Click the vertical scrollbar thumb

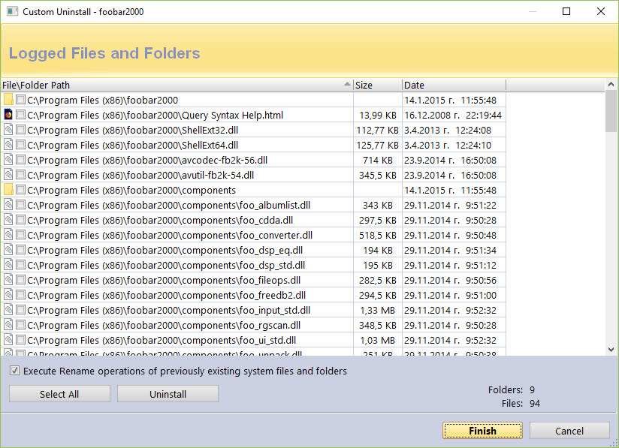pos(611,111)
